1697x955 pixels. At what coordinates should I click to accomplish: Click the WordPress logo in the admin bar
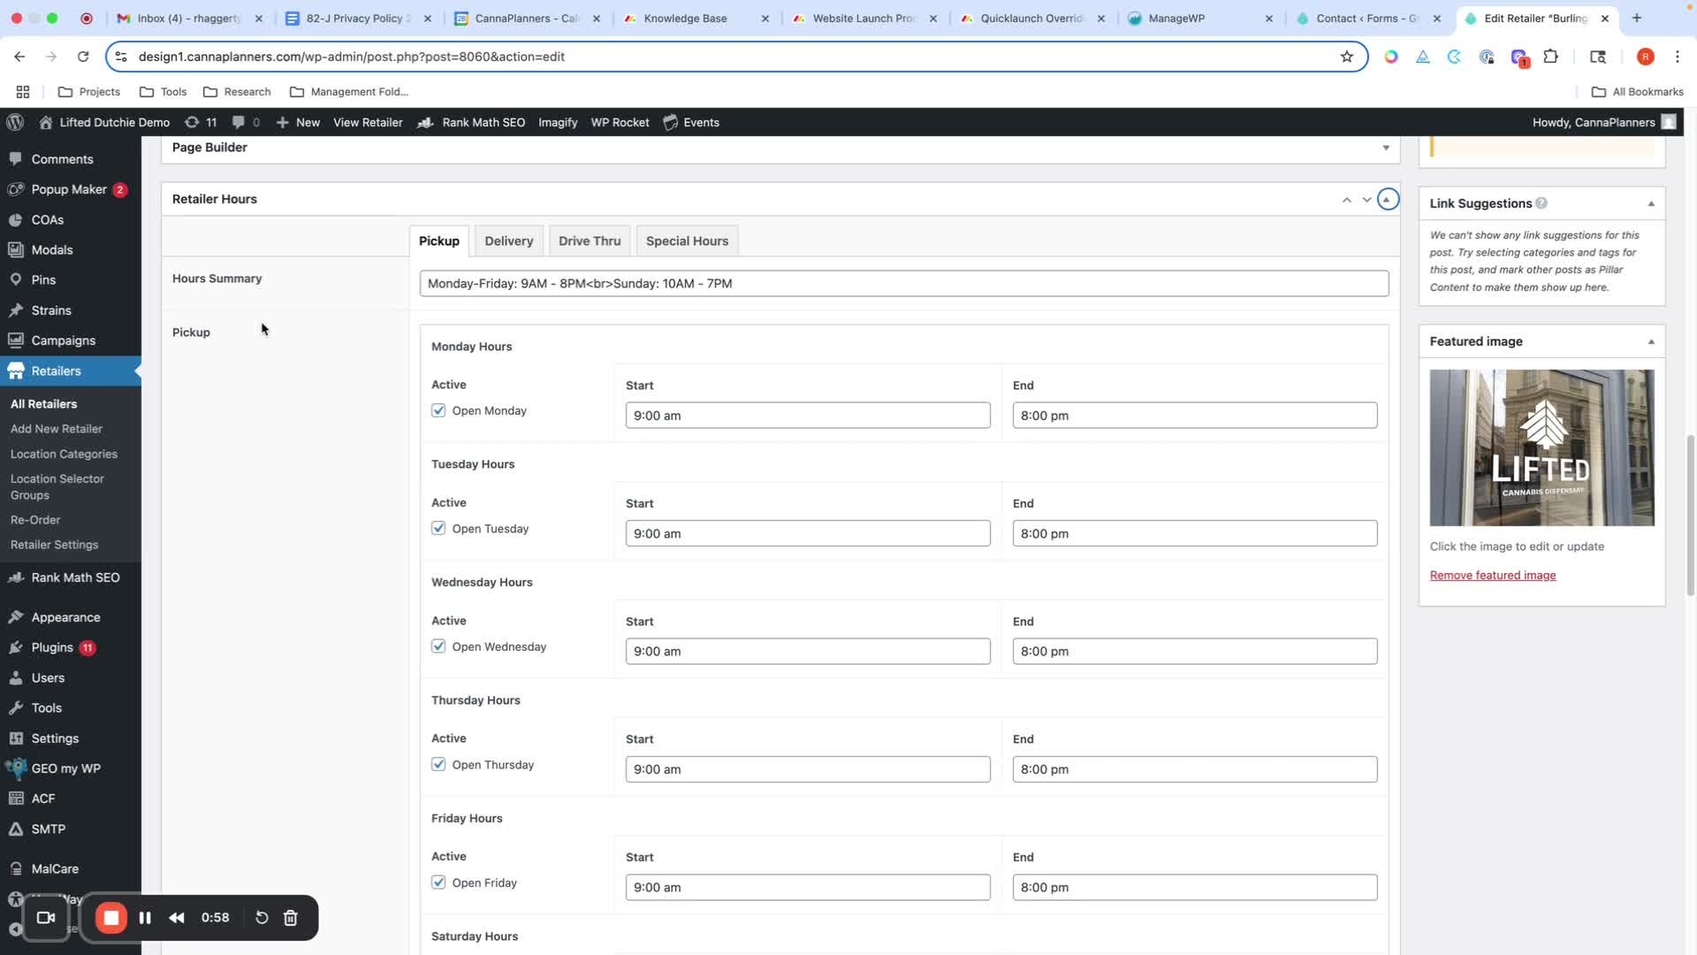click(15, 122)
